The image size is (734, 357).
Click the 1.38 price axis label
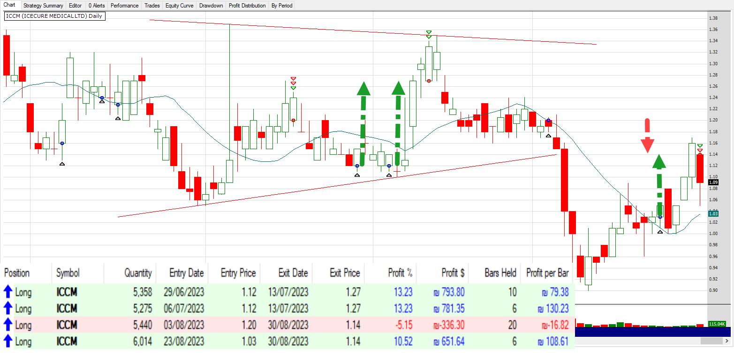click(713, 18)
